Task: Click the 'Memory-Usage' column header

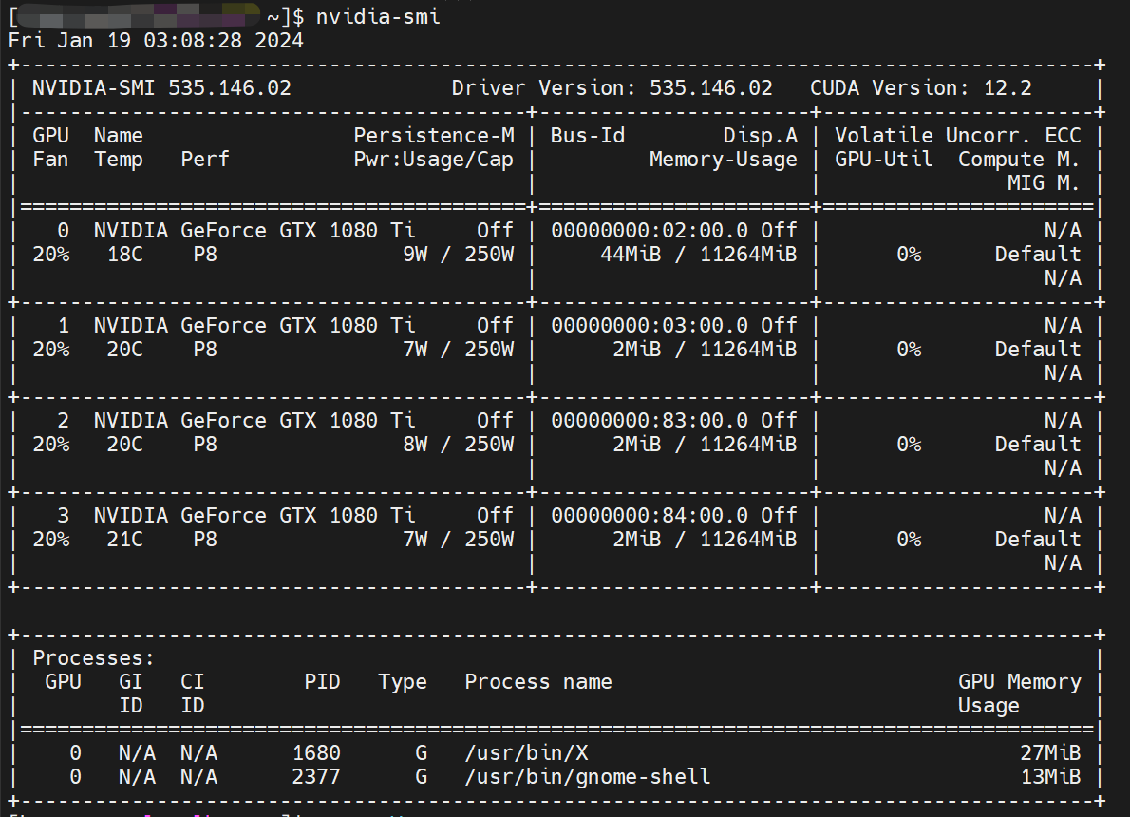Action: [723, 160]
